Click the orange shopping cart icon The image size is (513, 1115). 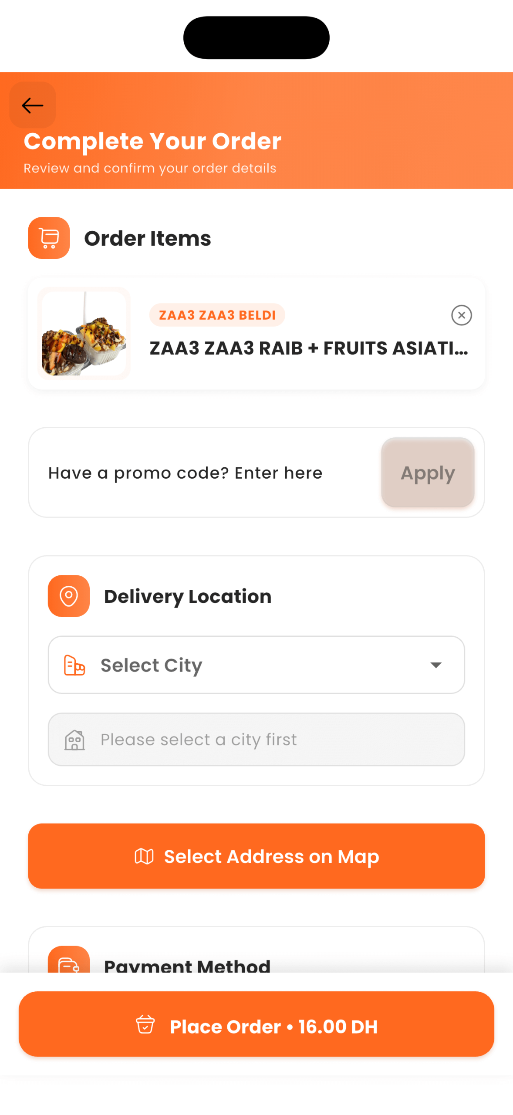click(x=49, y=238)
